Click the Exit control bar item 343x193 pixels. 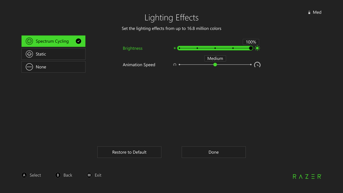(x=94, y=175)
